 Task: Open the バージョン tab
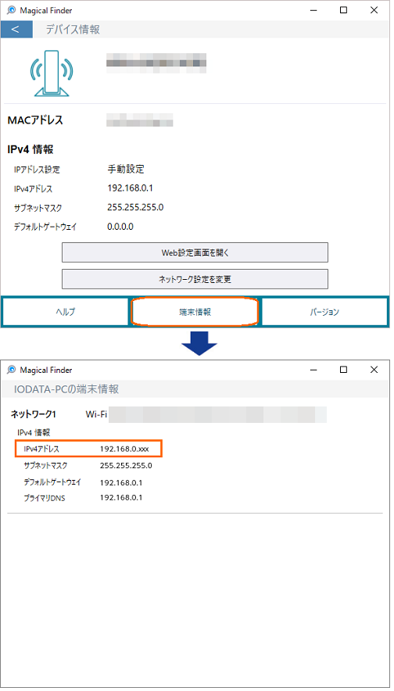[x=324, y=312]
